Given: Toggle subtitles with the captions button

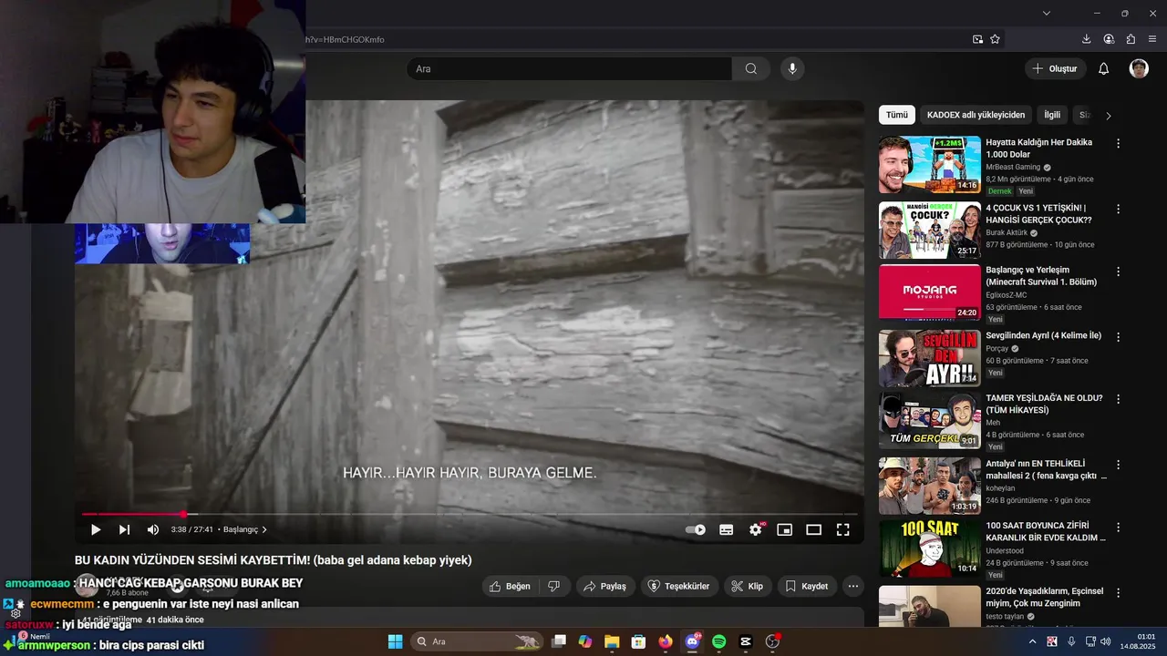Looking at the screenshot, I should [726, 529].
